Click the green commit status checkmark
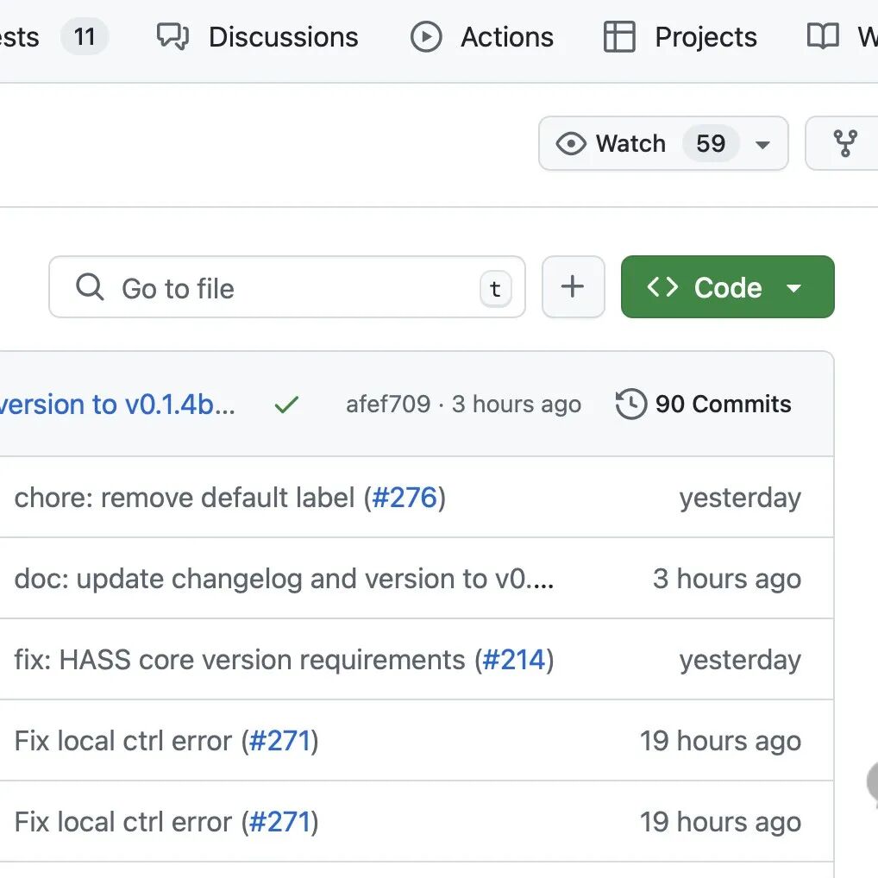 point(286,405)
